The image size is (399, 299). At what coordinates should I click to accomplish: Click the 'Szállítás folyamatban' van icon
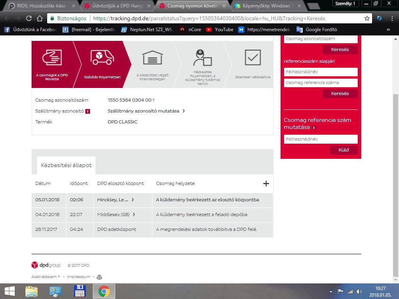102,57
